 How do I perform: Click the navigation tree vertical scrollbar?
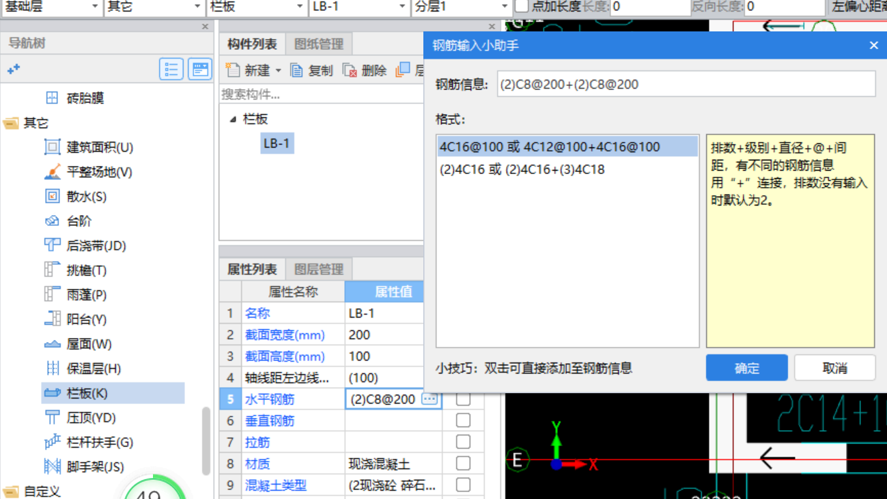[206, 440]
